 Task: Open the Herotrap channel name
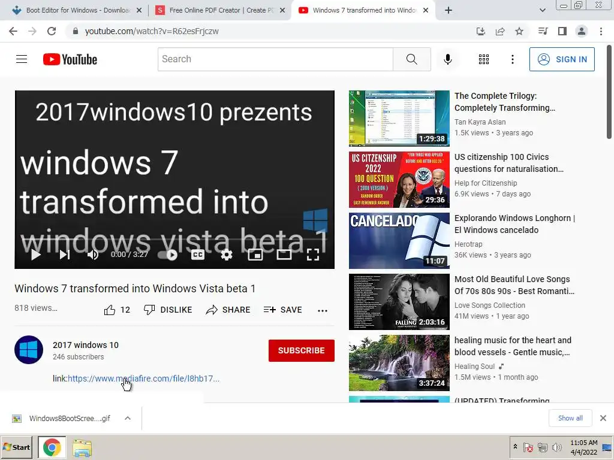click(x=468, y=244)
